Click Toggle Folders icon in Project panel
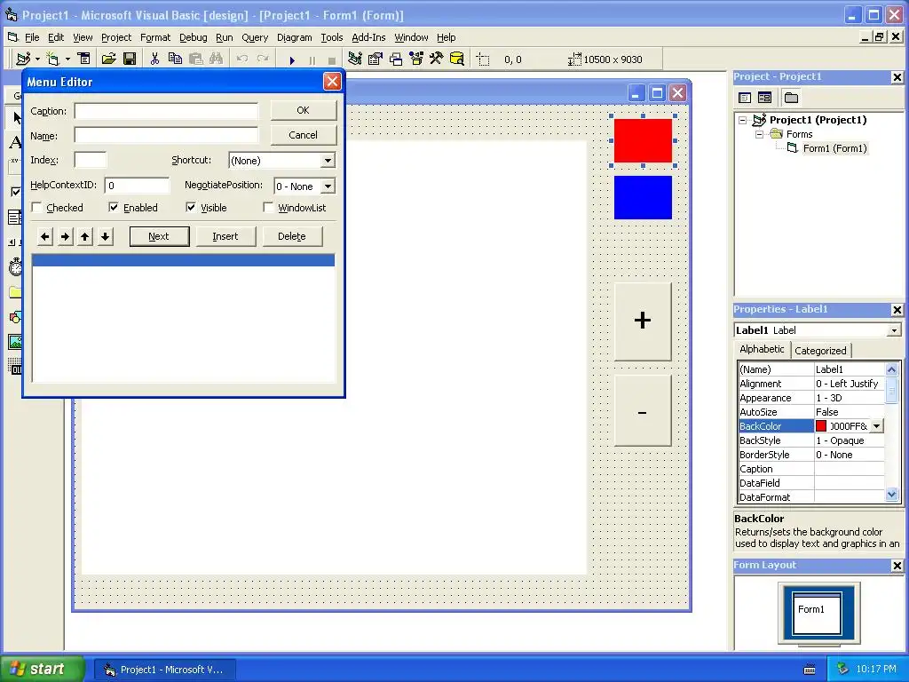Viewport: 909px width, 682px height. coord(791,98)
